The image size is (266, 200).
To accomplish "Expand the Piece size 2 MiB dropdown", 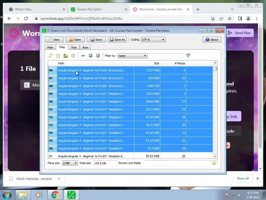I will click(70, 163).
